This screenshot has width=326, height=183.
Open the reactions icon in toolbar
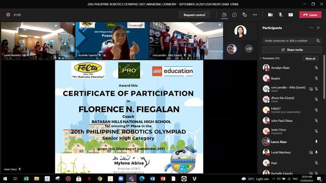[245, 14]
